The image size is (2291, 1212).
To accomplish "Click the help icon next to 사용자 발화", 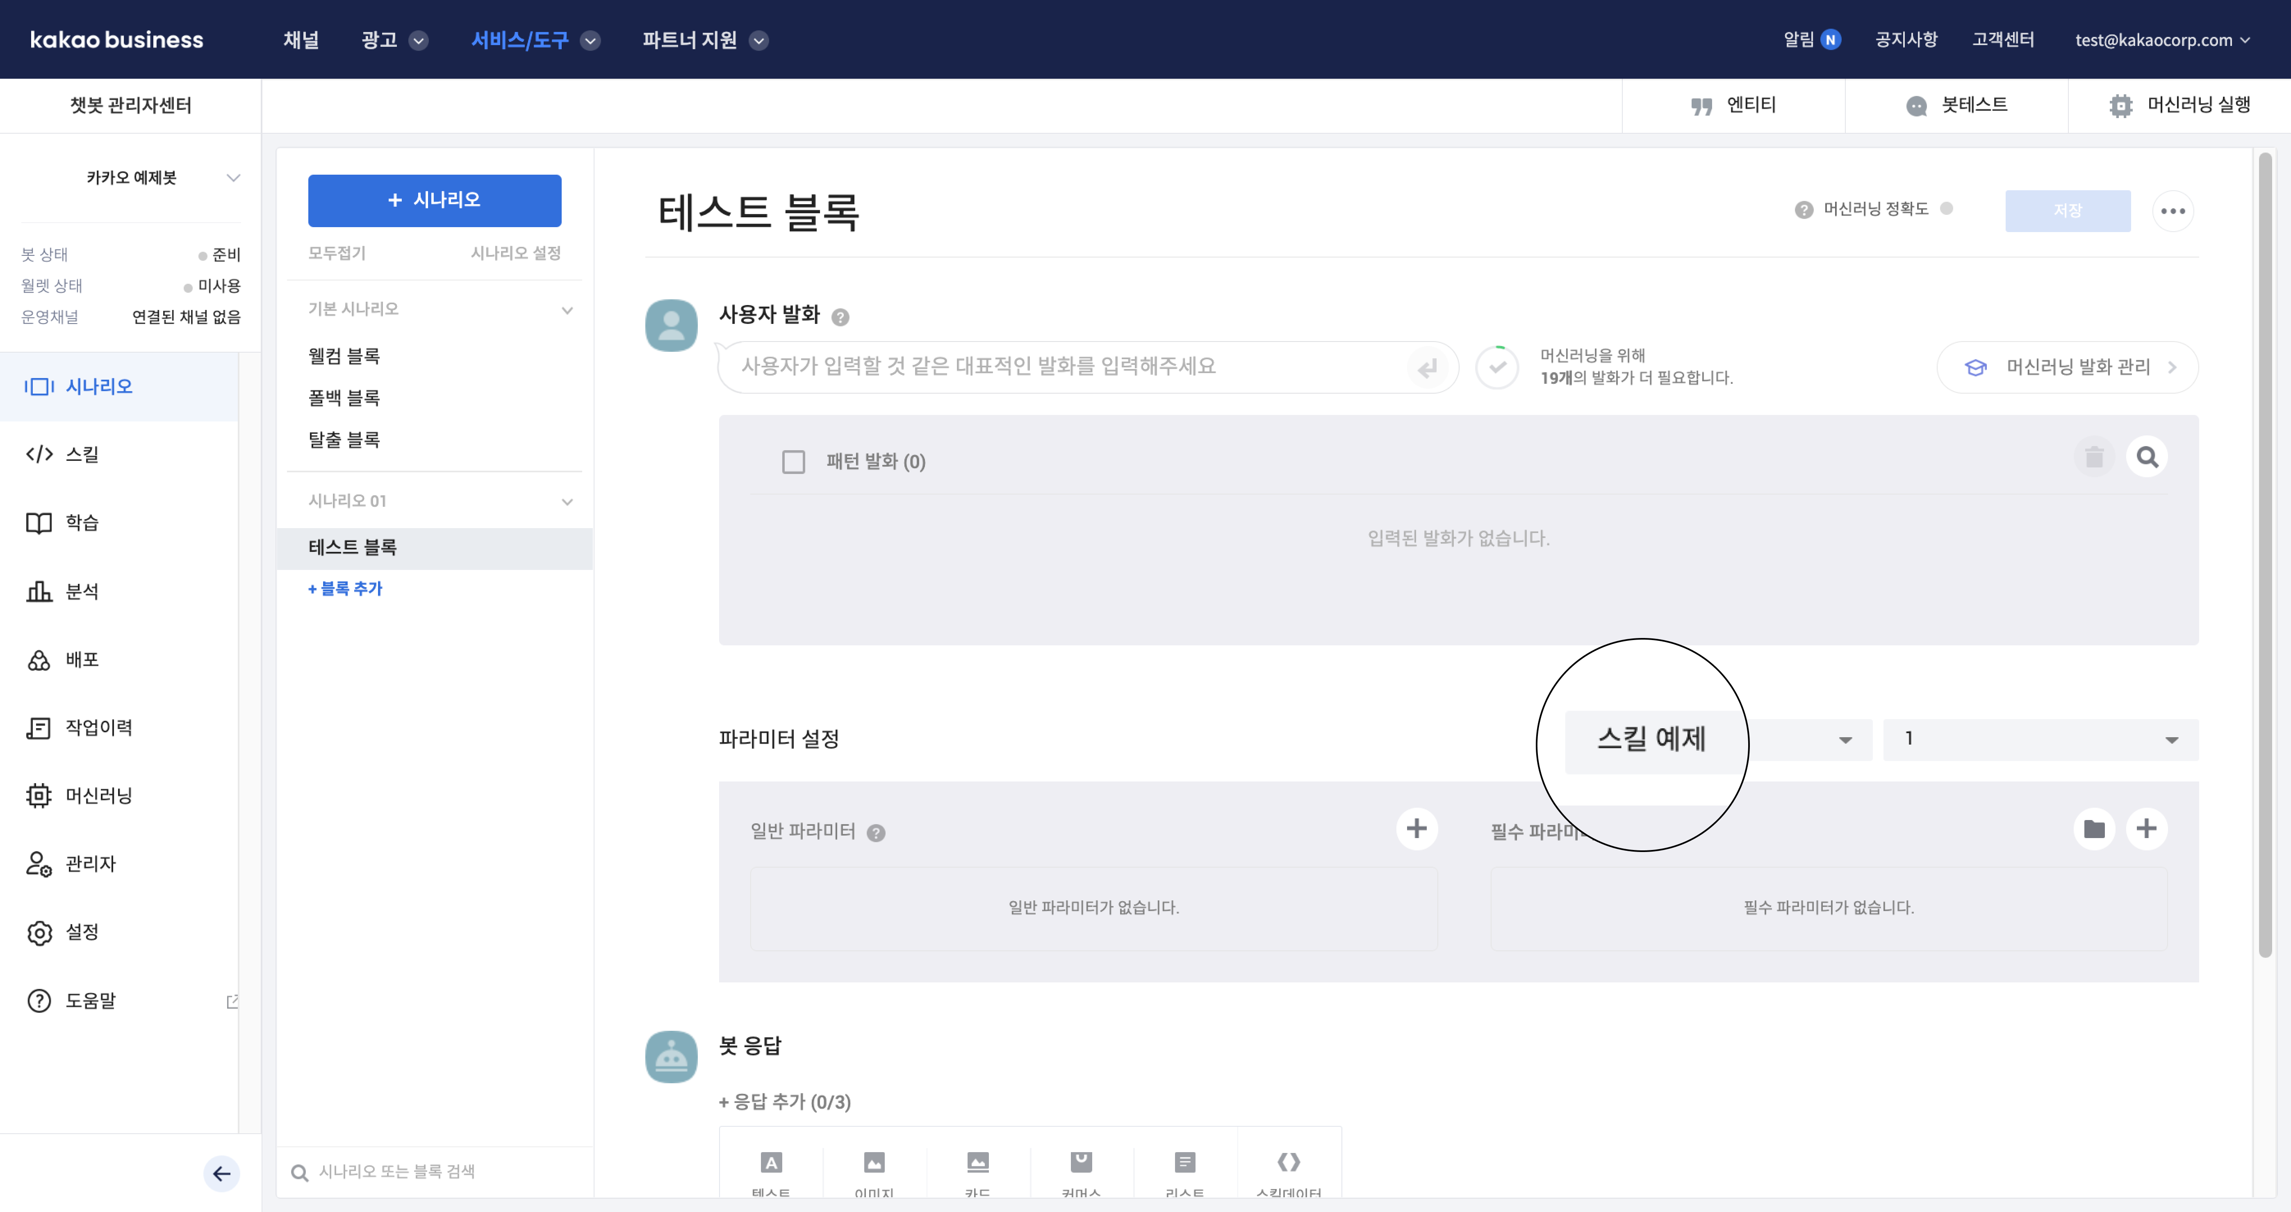I will 840,317.
